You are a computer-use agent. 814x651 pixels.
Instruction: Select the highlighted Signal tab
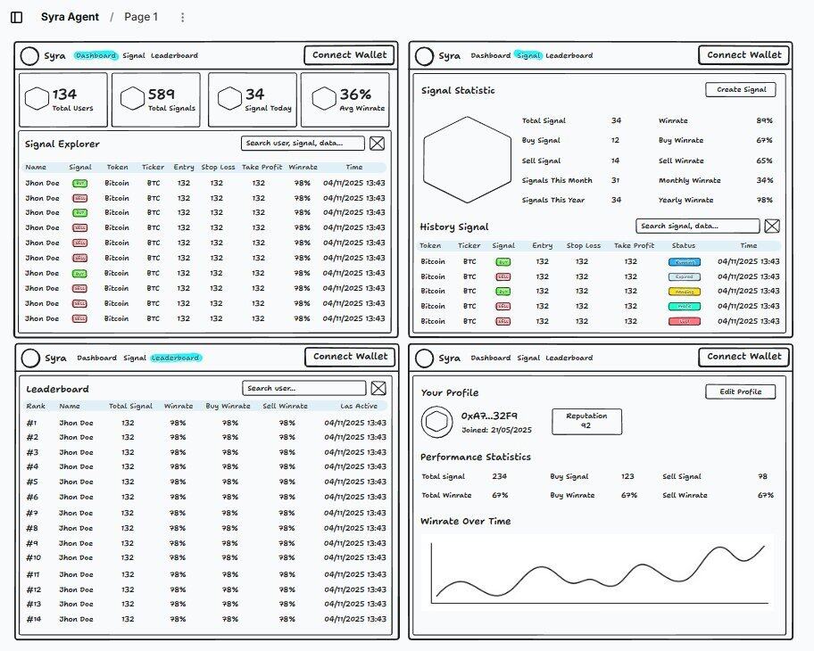tap(528, 55)
